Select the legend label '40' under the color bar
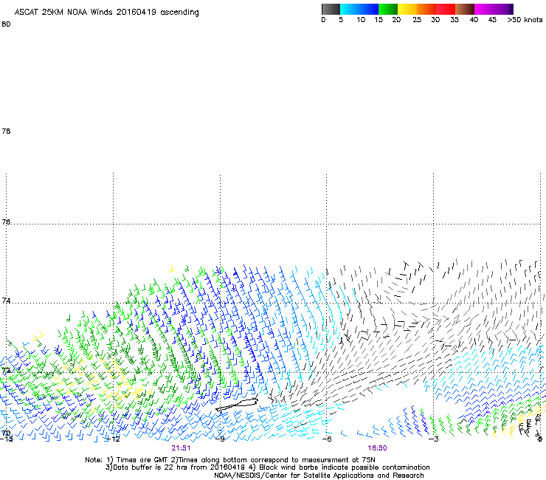546x480 pixels. (474, 20)
